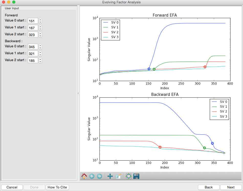Adjust Backward Value 1 start stepper
Viewport: 243px width, 191px height.
40,54
